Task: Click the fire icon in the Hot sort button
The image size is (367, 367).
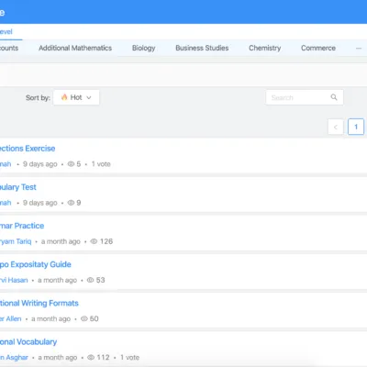Action: (64, 97)
